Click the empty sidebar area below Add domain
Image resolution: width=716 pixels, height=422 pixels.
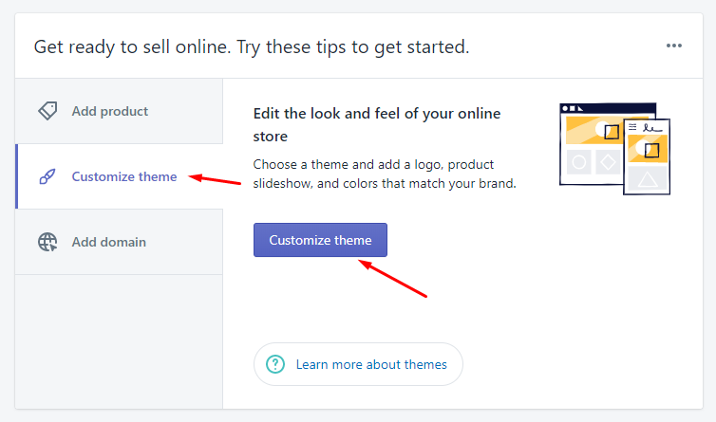(119, 341)
